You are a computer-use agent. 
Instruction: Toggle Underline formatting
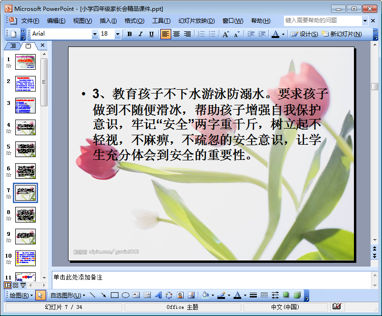[x=151, y=34]
